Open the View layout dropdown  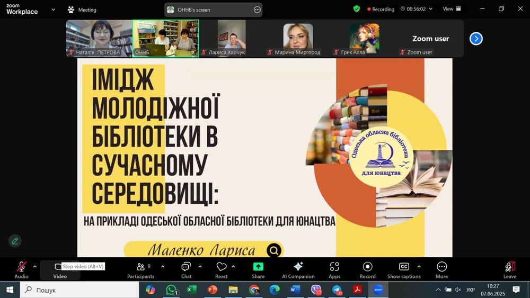(x=452, y=9)
